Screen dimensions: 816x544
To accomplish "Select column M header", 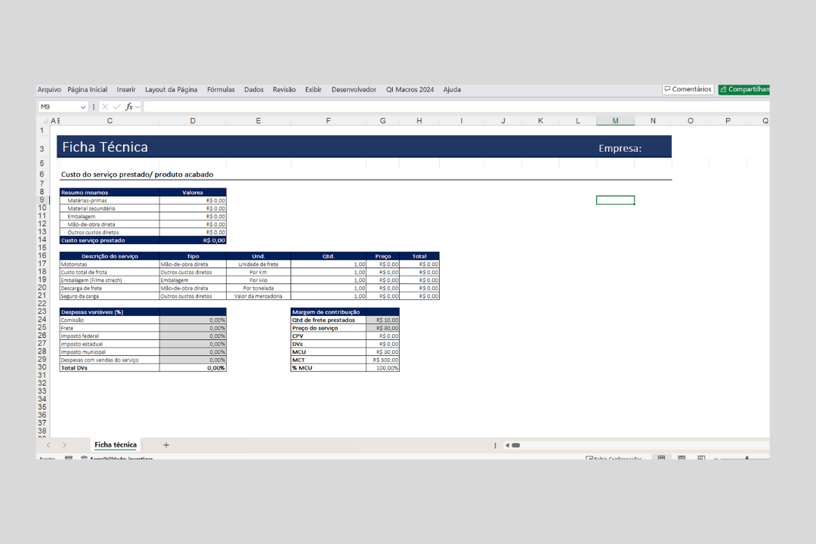I will [615, 120].
